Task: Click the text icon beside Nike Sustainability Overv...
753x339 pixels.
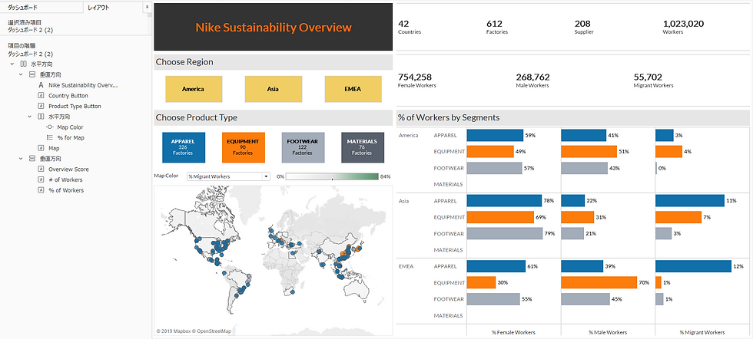Action: point(41,85)
